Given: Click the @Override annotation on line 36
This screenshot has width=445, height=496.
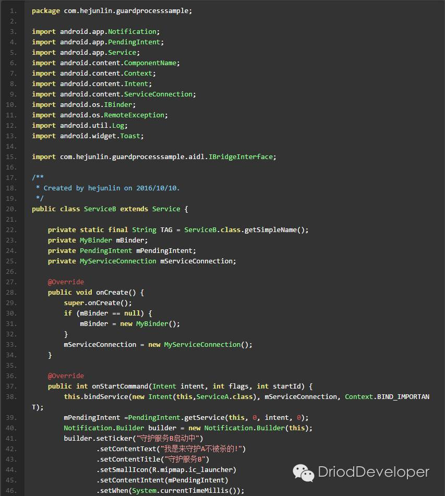Looking at the screenshot, I should 66,376.
